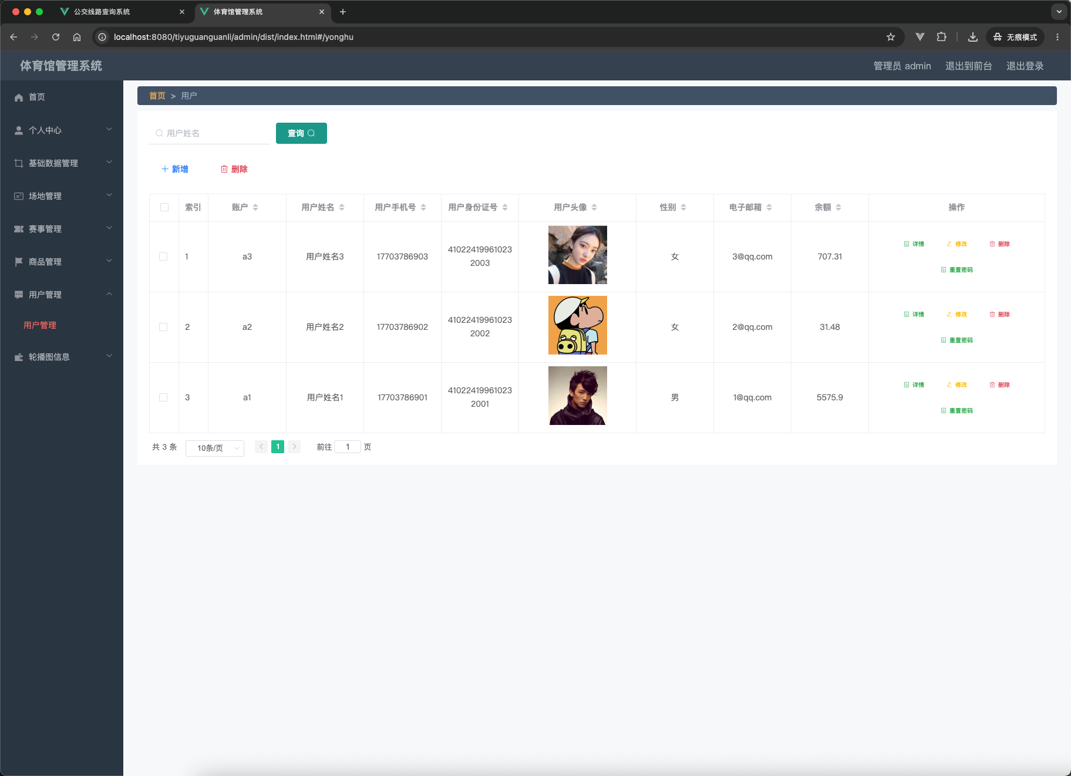Screen dimensions: 1071x776
Task: Click 退出到前台 in the top bar
Action: click(x=969, y=66)
